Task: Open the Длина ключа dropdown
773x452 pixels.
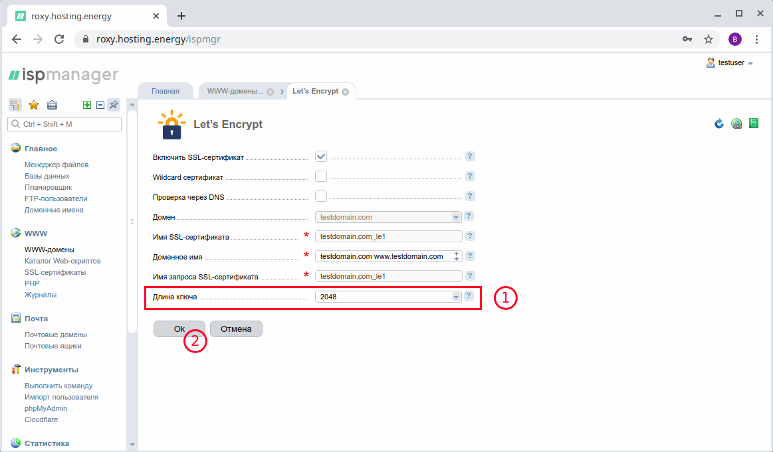Action: click(388, 297)
